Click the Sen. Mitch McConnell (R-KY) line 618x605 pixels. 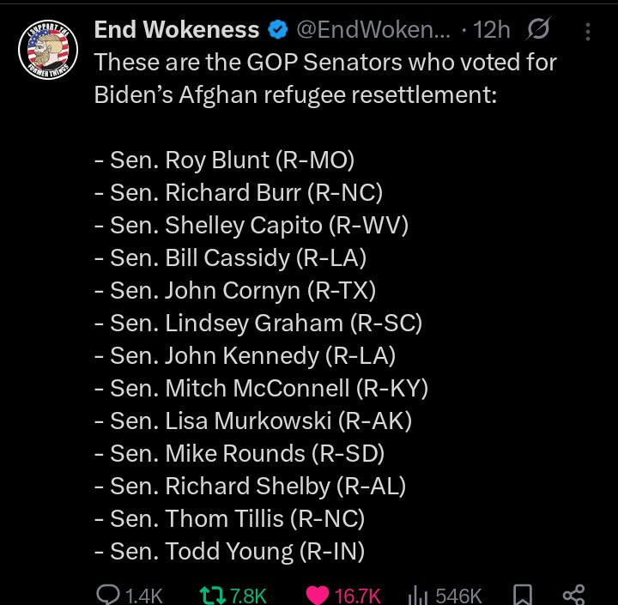point(269,388)
